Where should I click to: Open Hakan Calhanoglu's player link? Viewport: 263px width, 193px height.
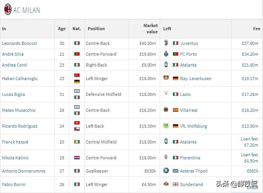coord(20,79)
